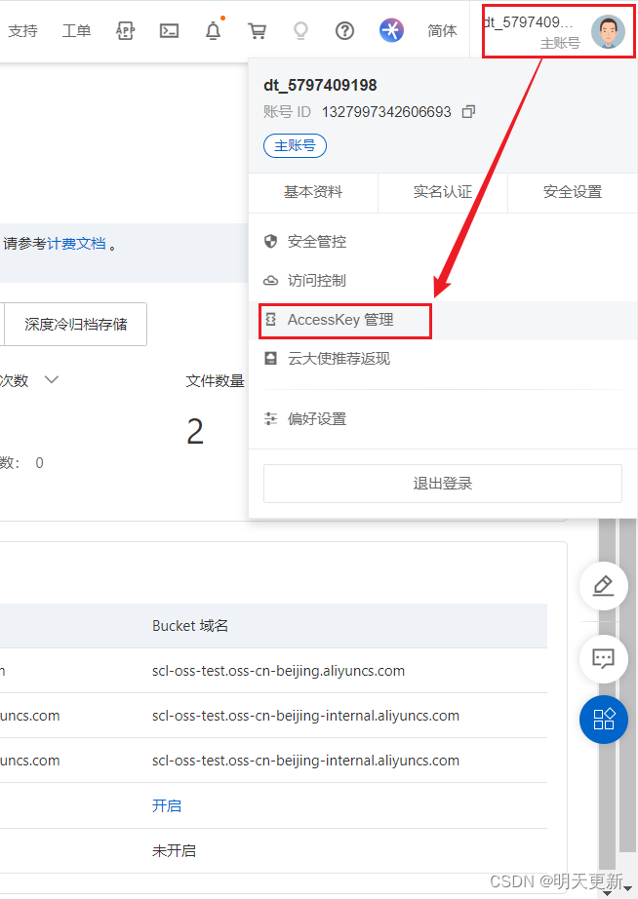This screenshot has height=899, width=638.
Task: Launch Cloud Shell terminal icon
Action: pyautogui.click(x=169, y=30)
